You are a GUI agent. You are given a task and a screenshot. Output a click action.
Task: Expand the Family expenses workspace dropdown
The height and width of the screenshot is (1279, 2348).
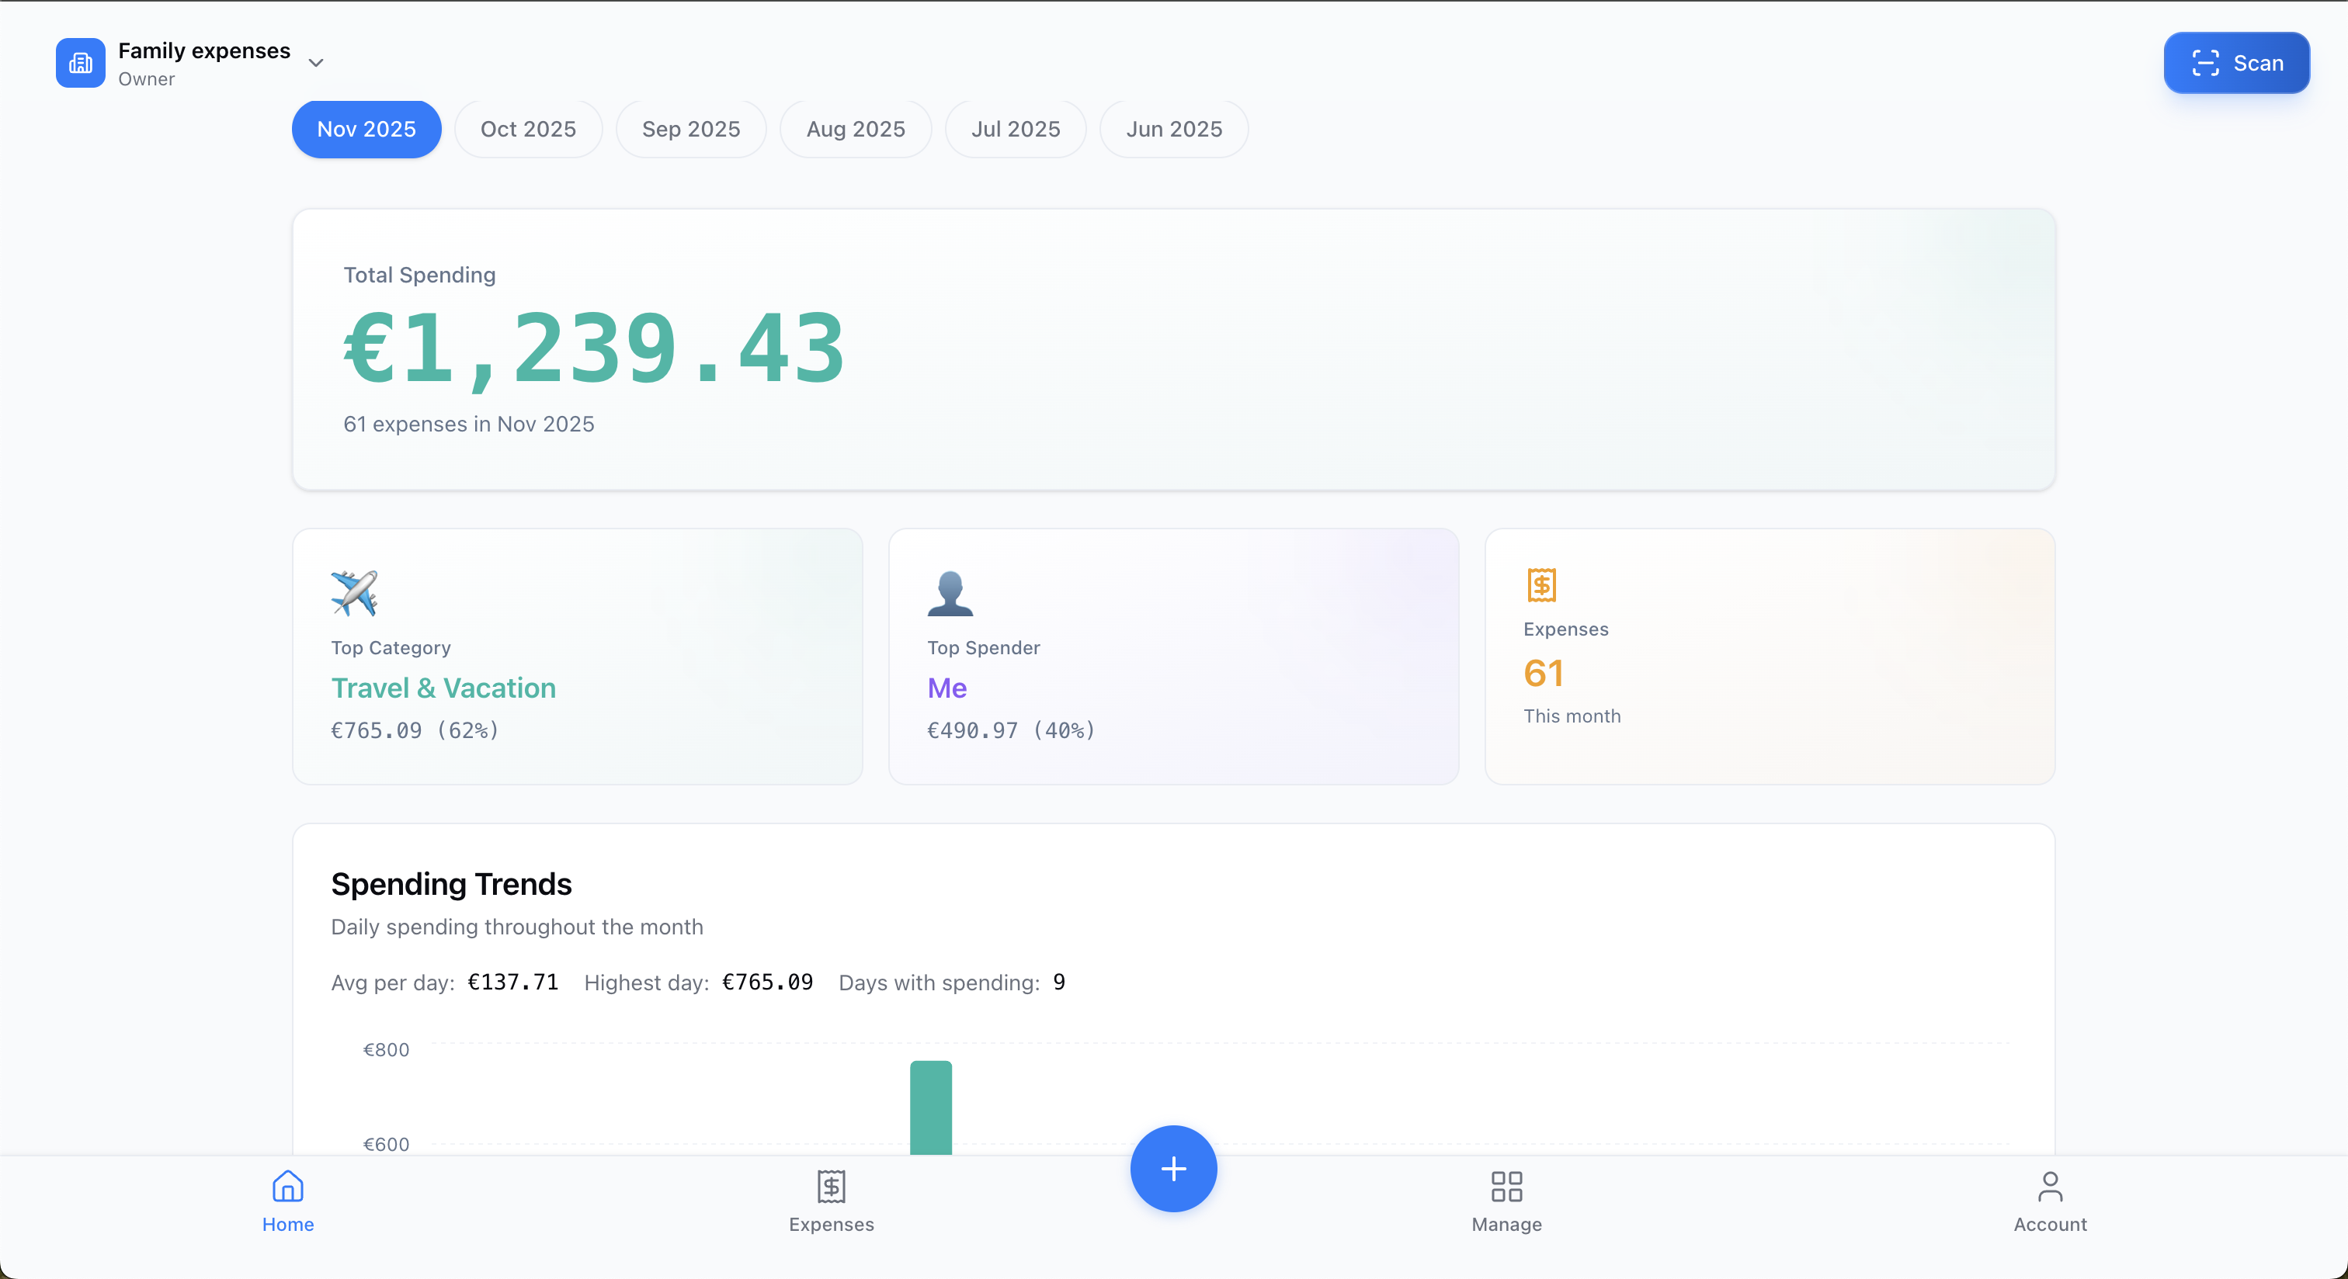[315, 63]
